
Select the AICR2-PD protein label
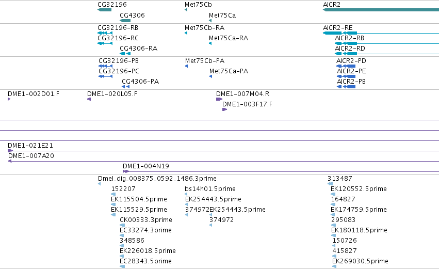pyautogui.click(x=351, y=61)
